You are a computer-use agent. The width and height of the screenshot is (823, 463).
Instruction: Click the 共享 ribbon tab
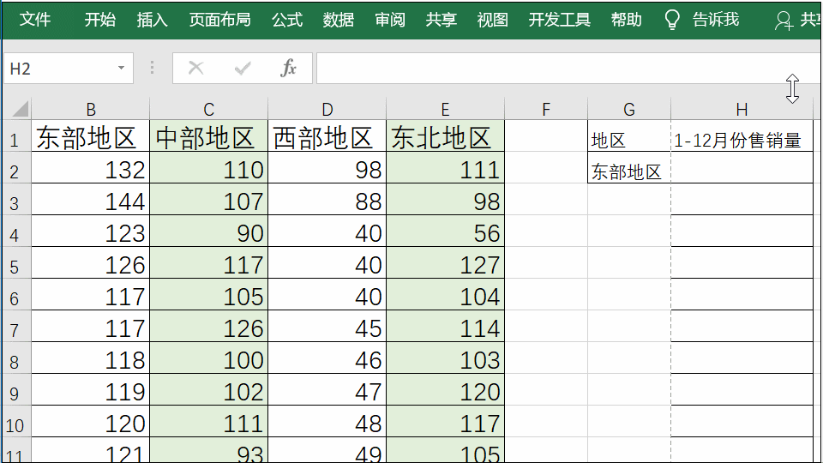(x=442, y=20)
